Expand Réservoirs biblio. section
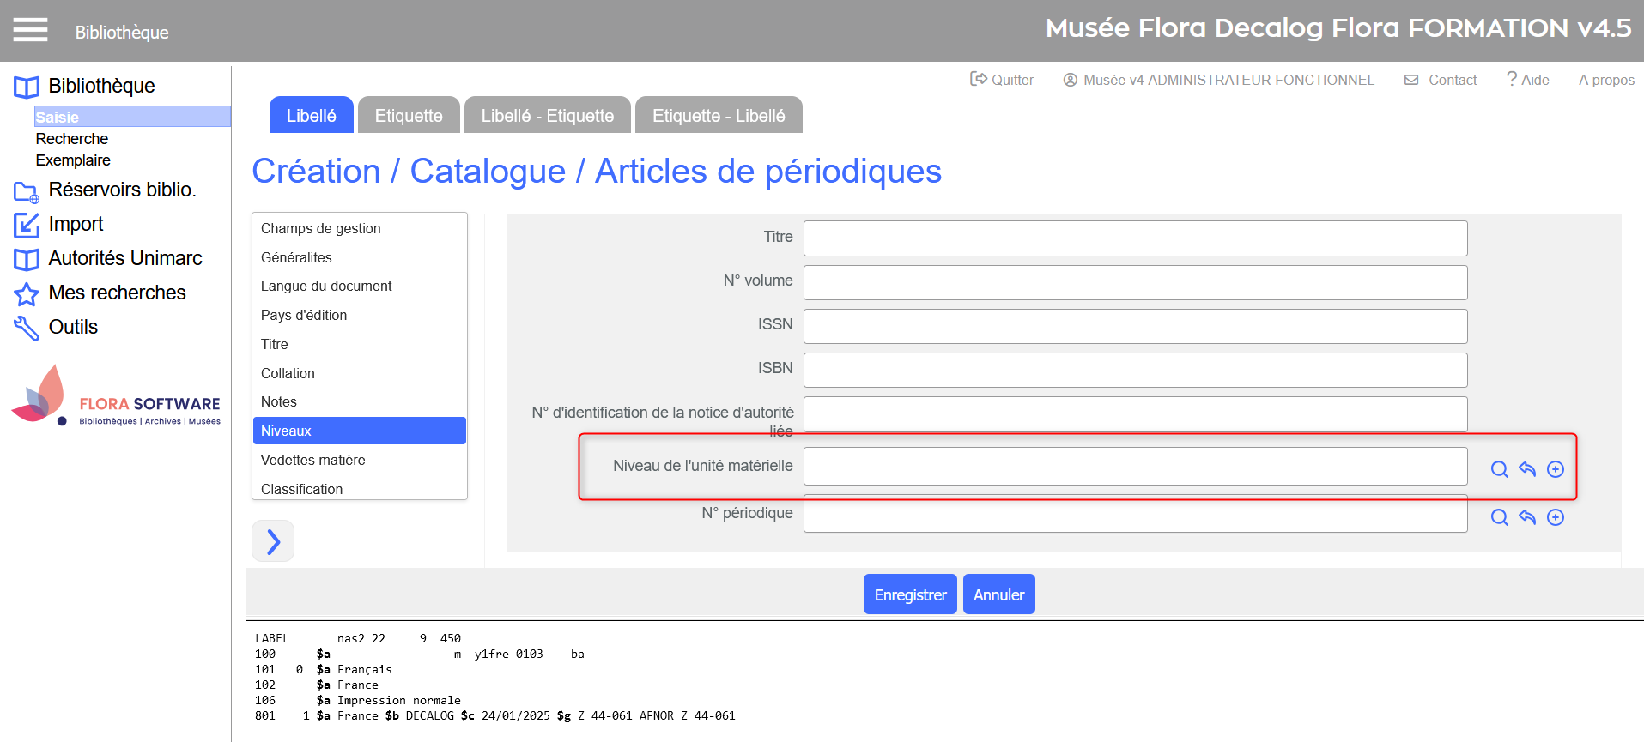Viewport: 1644px width, 742px height. 122,190
